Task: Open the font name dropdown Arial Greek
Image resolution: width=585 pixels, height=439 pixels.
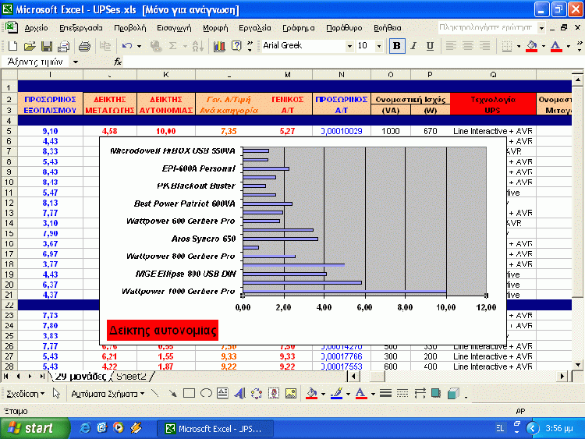Action: tap(349, 46)
